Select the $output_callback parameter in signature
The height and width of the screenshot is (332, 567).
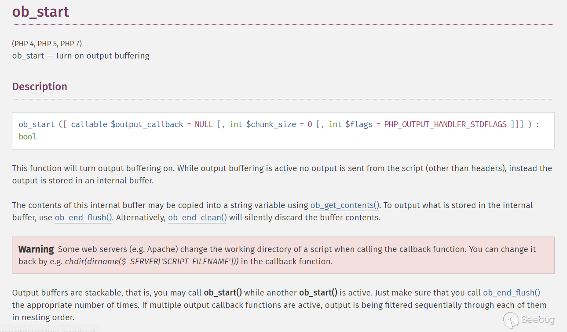click(147, 124)
